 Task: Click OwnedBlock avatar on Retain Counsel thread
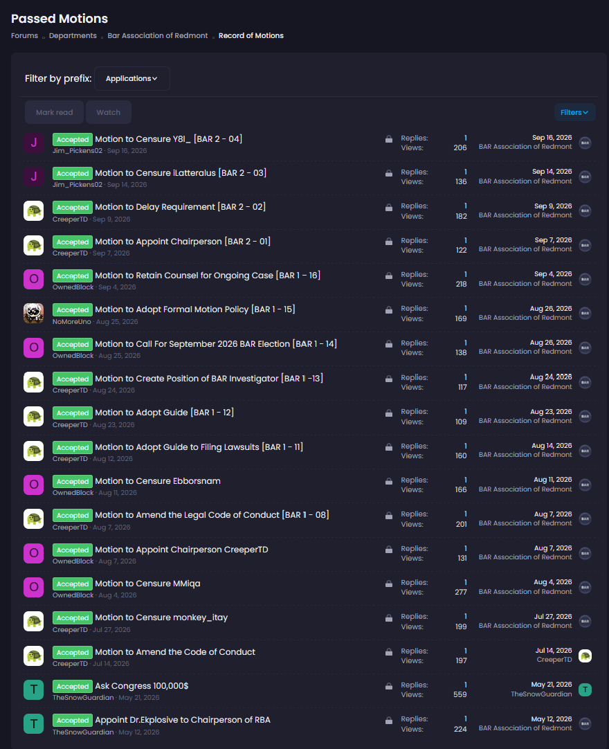(x=33, y=280)
